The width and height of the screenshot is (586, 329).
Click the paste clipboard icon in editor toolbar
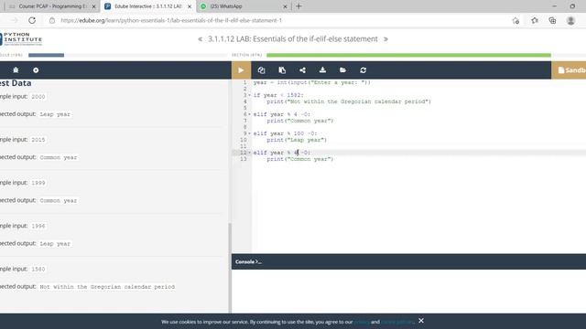pos(282,70)
